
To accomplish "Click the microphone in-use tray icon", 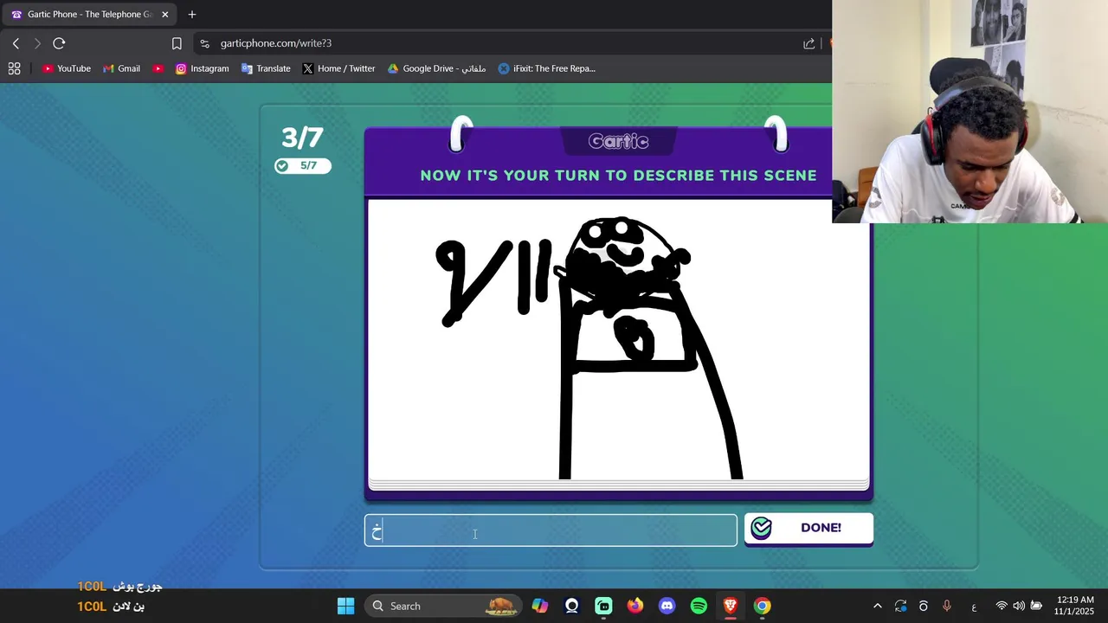I will [x=946, y=606].
